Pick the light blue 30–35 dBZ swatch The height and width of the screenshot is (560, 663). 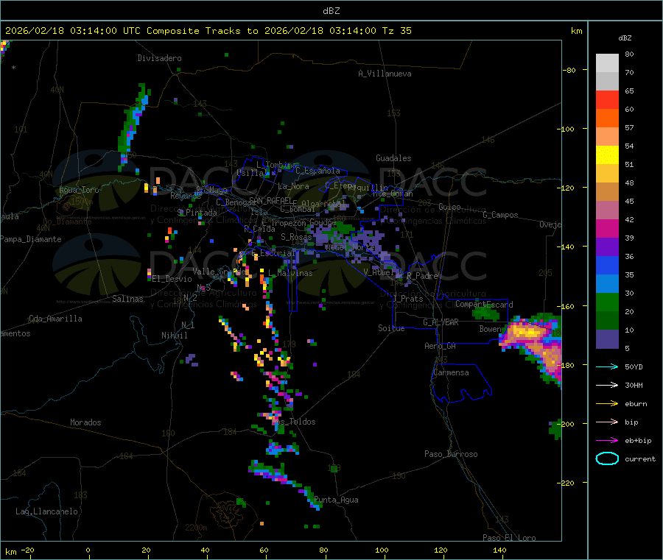click(x=607, y=284)
